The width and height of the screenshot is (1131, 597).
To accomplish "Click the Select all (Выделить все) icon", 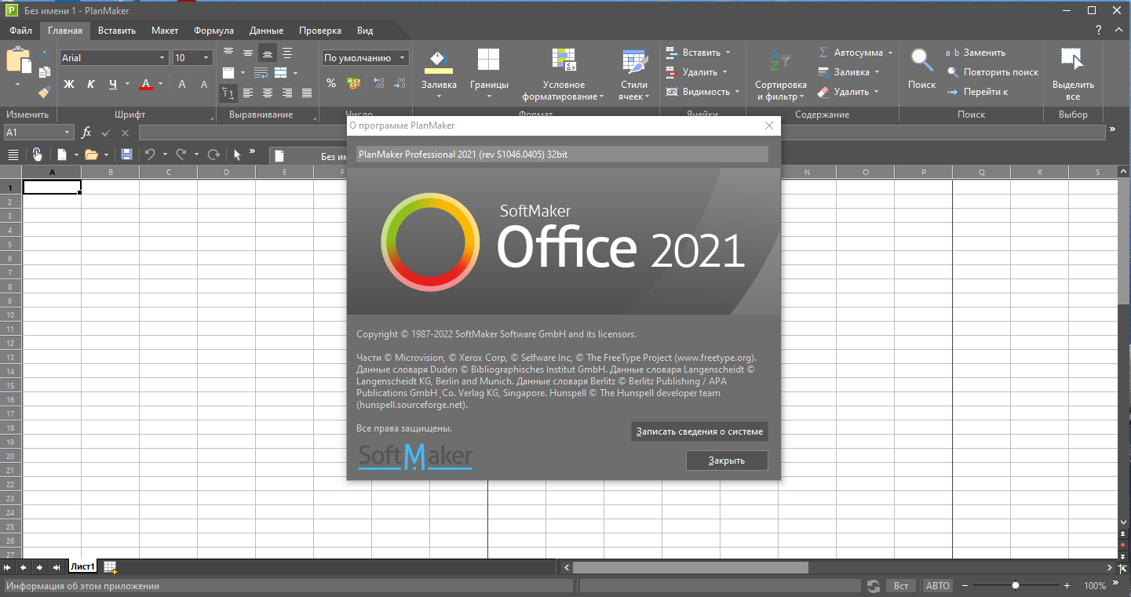I will point(1072,60).
